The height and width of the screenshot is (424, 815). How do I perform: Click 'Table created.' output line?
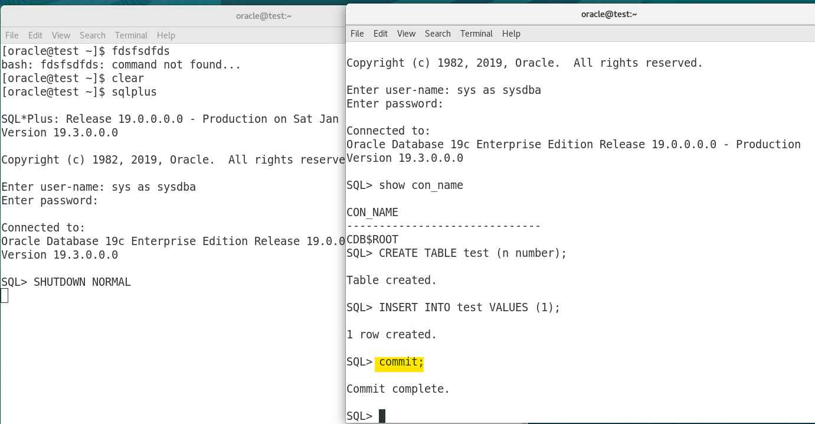[391, 281]
